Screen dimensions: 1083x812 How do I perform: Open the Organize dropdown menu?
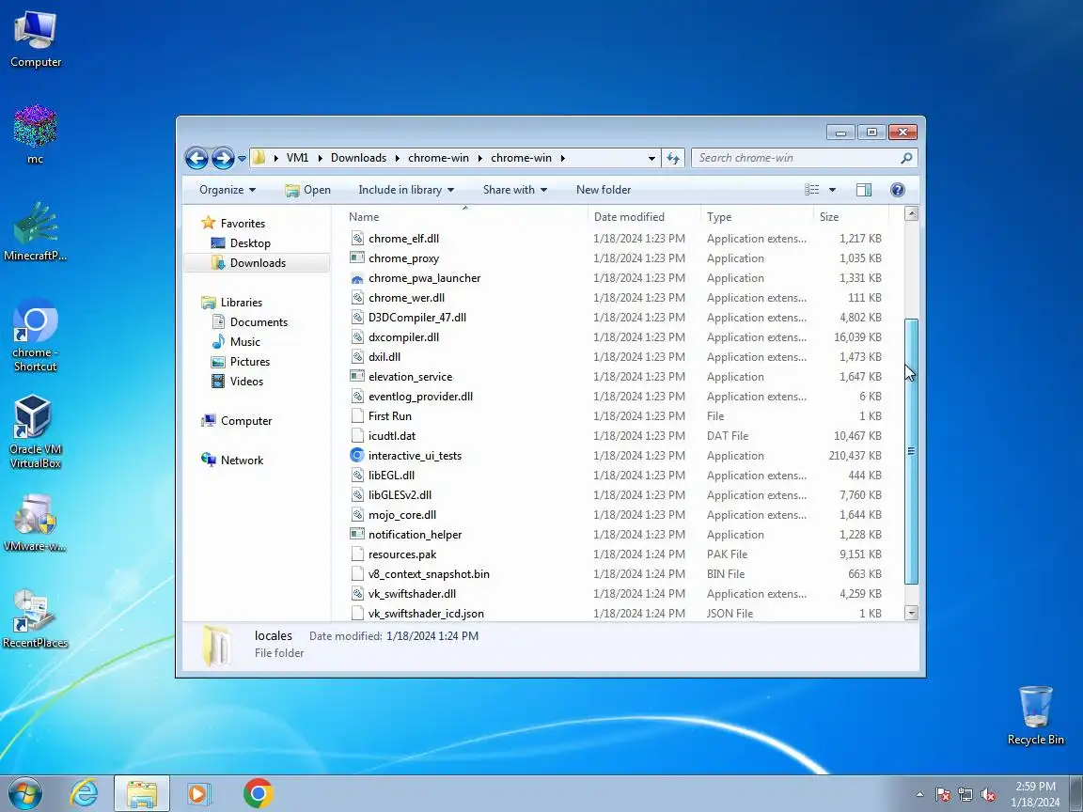click(228, 190)
